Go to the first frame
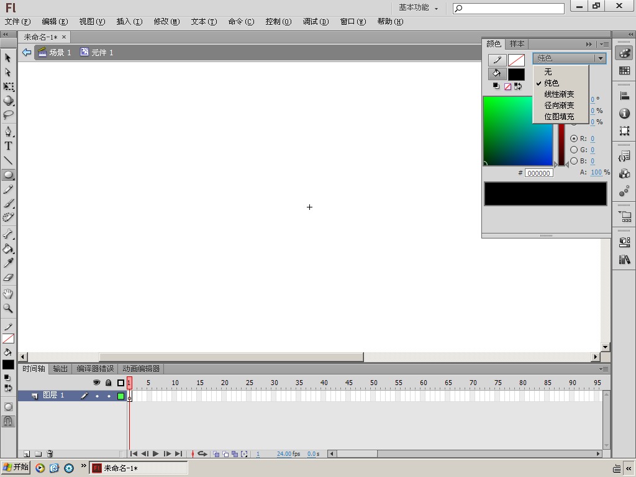This screenshot has width=636, height=477. pyautogui.click(x=134, y=454)
